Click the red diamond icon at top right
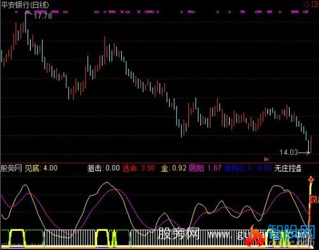This screenshot has width=319, height=250. coord(307,4)
